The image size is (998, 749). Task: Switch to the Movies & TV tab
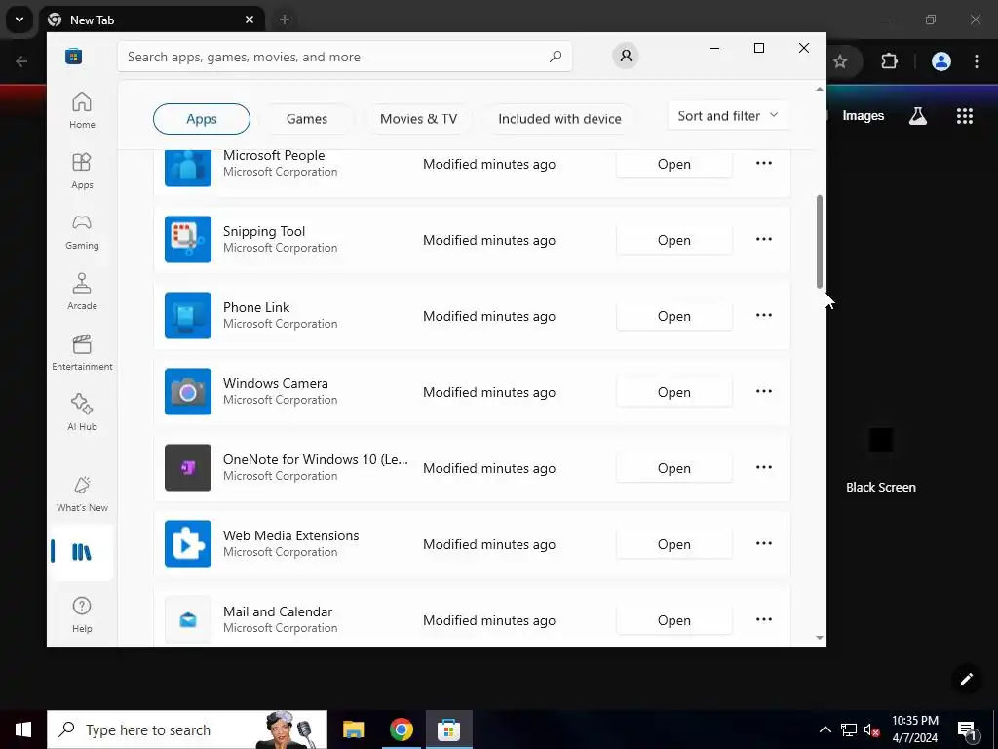pyautogui.click(x=418, y=119)
